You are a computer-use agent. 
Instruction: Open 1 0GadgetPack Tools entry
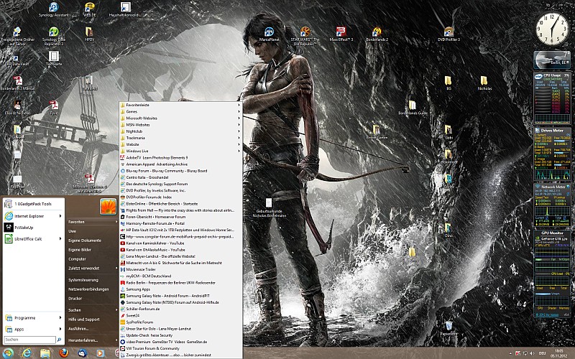point(33,204)
